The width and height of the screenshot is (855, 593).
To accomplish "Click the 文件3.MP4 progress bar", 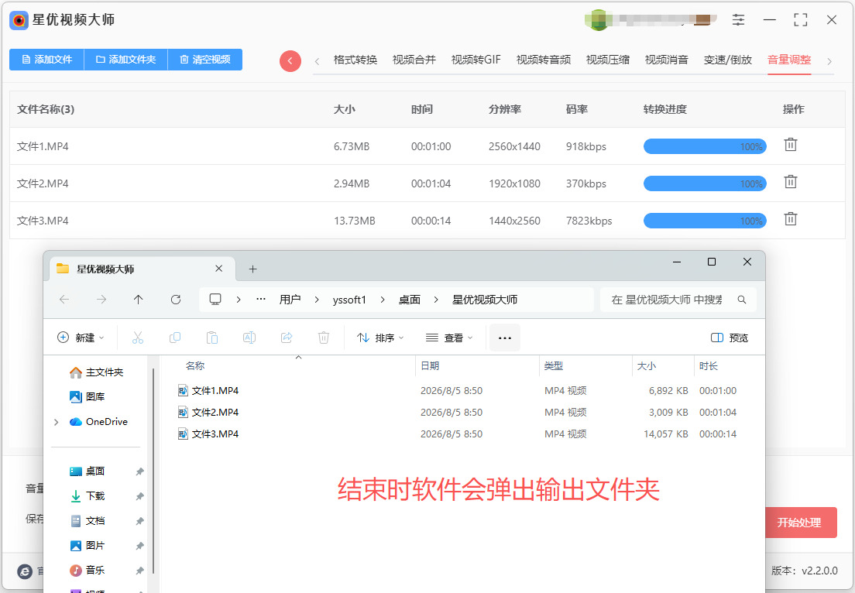I will tap(705, 221).
